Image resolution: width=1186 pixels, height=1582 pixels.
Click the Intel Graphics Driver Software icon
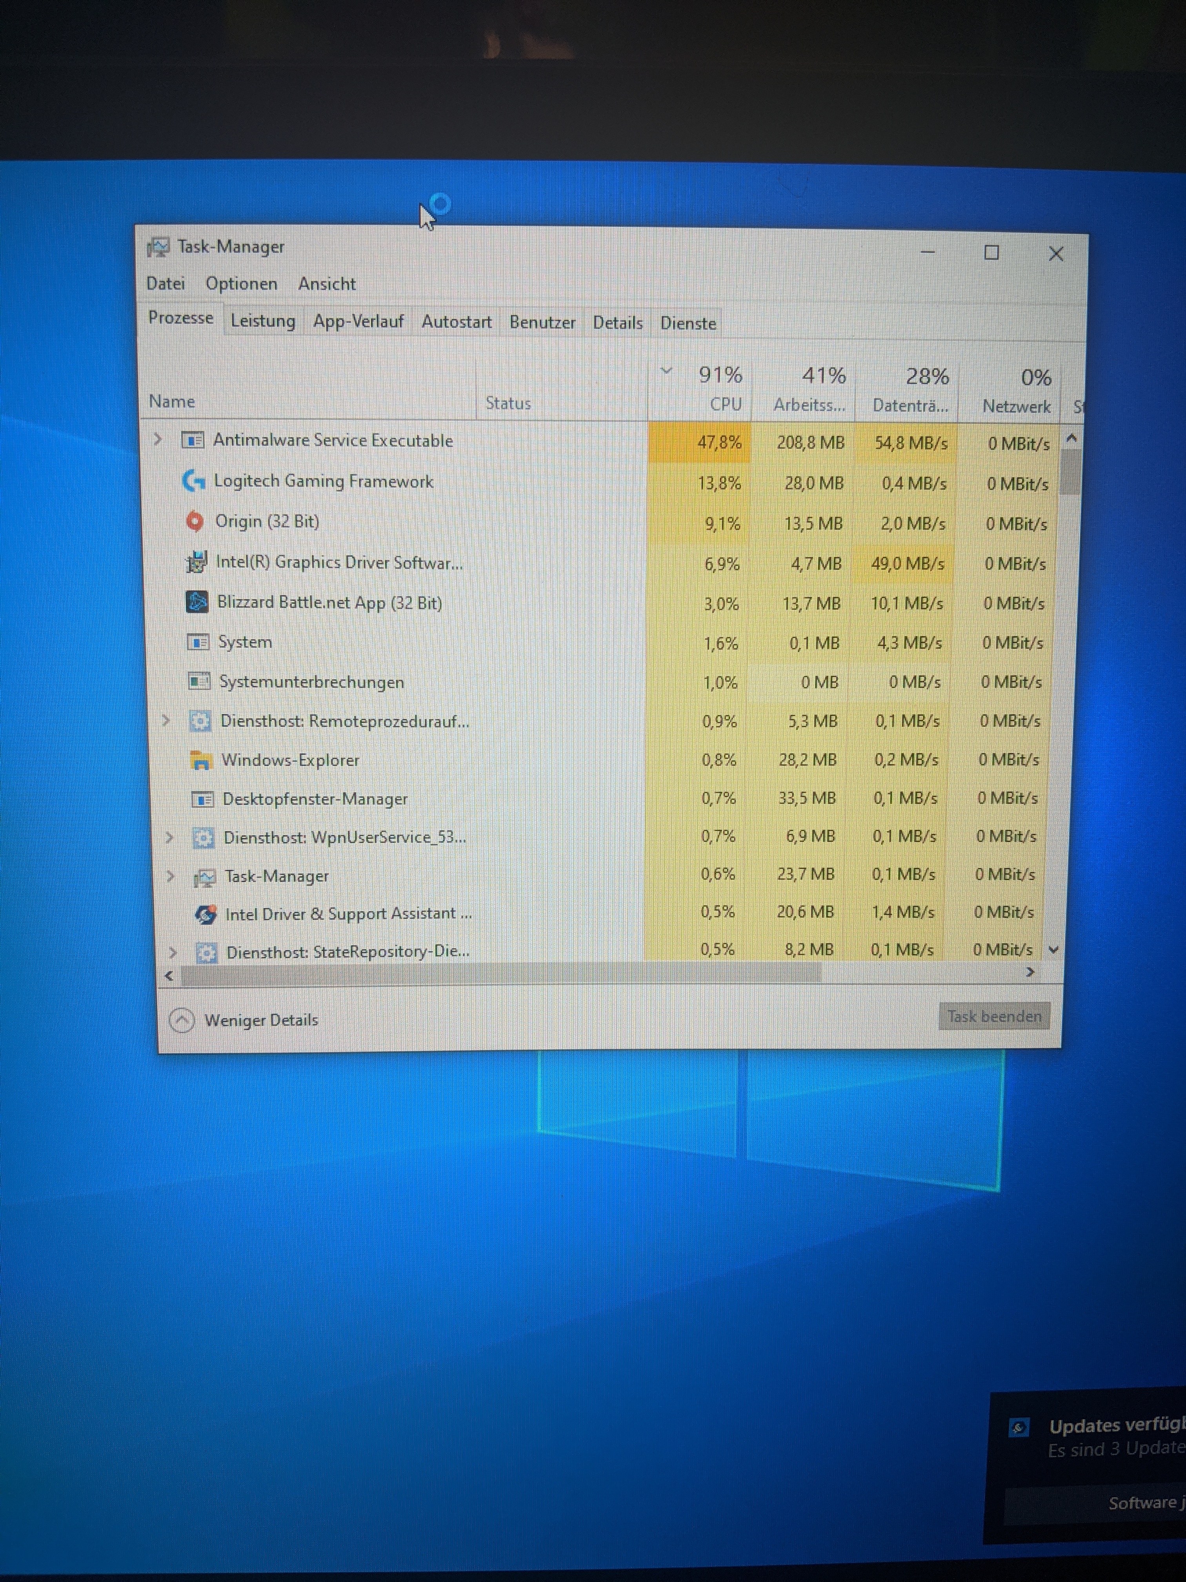196,562
